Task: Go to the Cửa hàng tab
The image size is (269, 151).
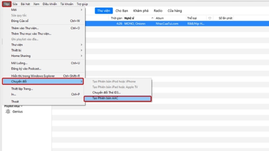Action: coord(175,11)
